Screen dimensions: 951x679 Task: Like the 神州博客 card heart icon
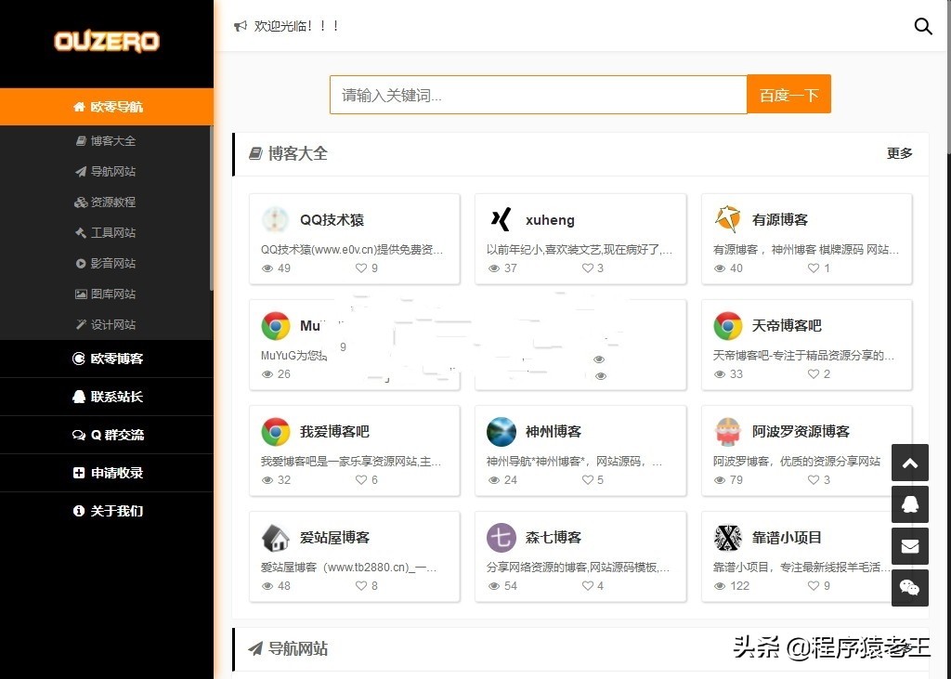click(x=587, y=480)
